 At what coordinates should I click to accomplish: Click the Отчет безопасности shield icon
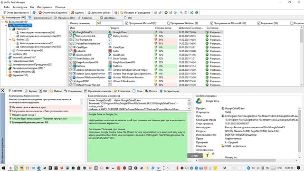(x=4, y=13)
